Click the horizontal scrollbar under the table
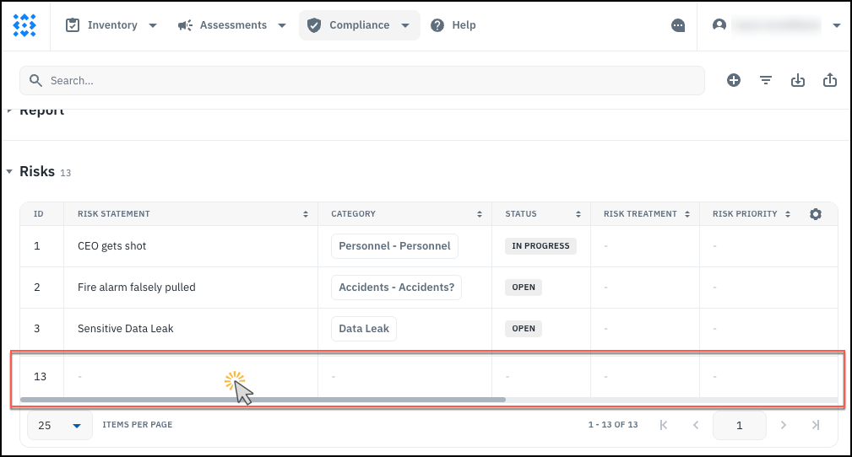 point(262,399)
